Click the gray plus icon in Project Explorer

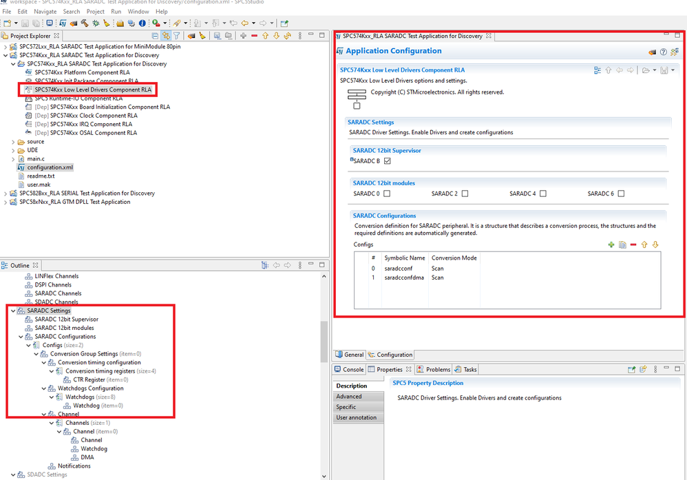coord(243,36)
